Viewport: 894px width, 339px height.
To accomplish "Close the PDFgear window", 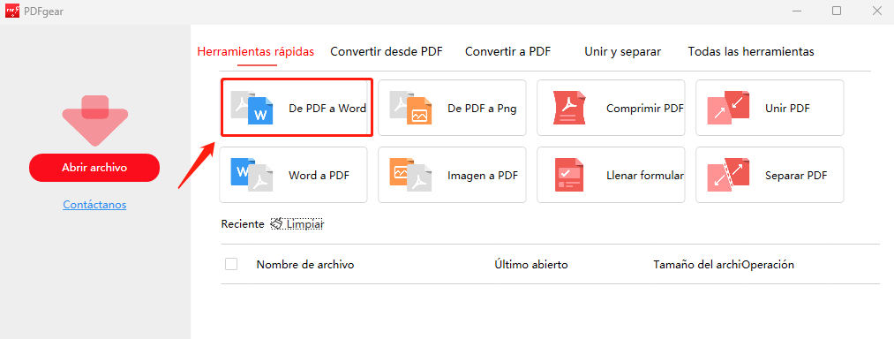I will tap(878, 11).
